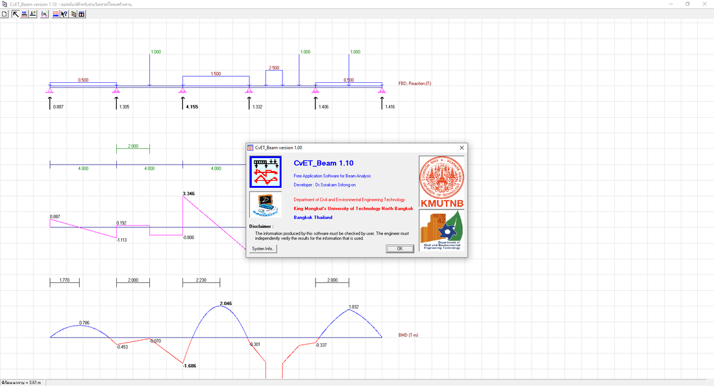Choose the point load tool in toolbar
Image resolution: width=714 pixels, height=386 pixels.
click(x=33, y=14)
